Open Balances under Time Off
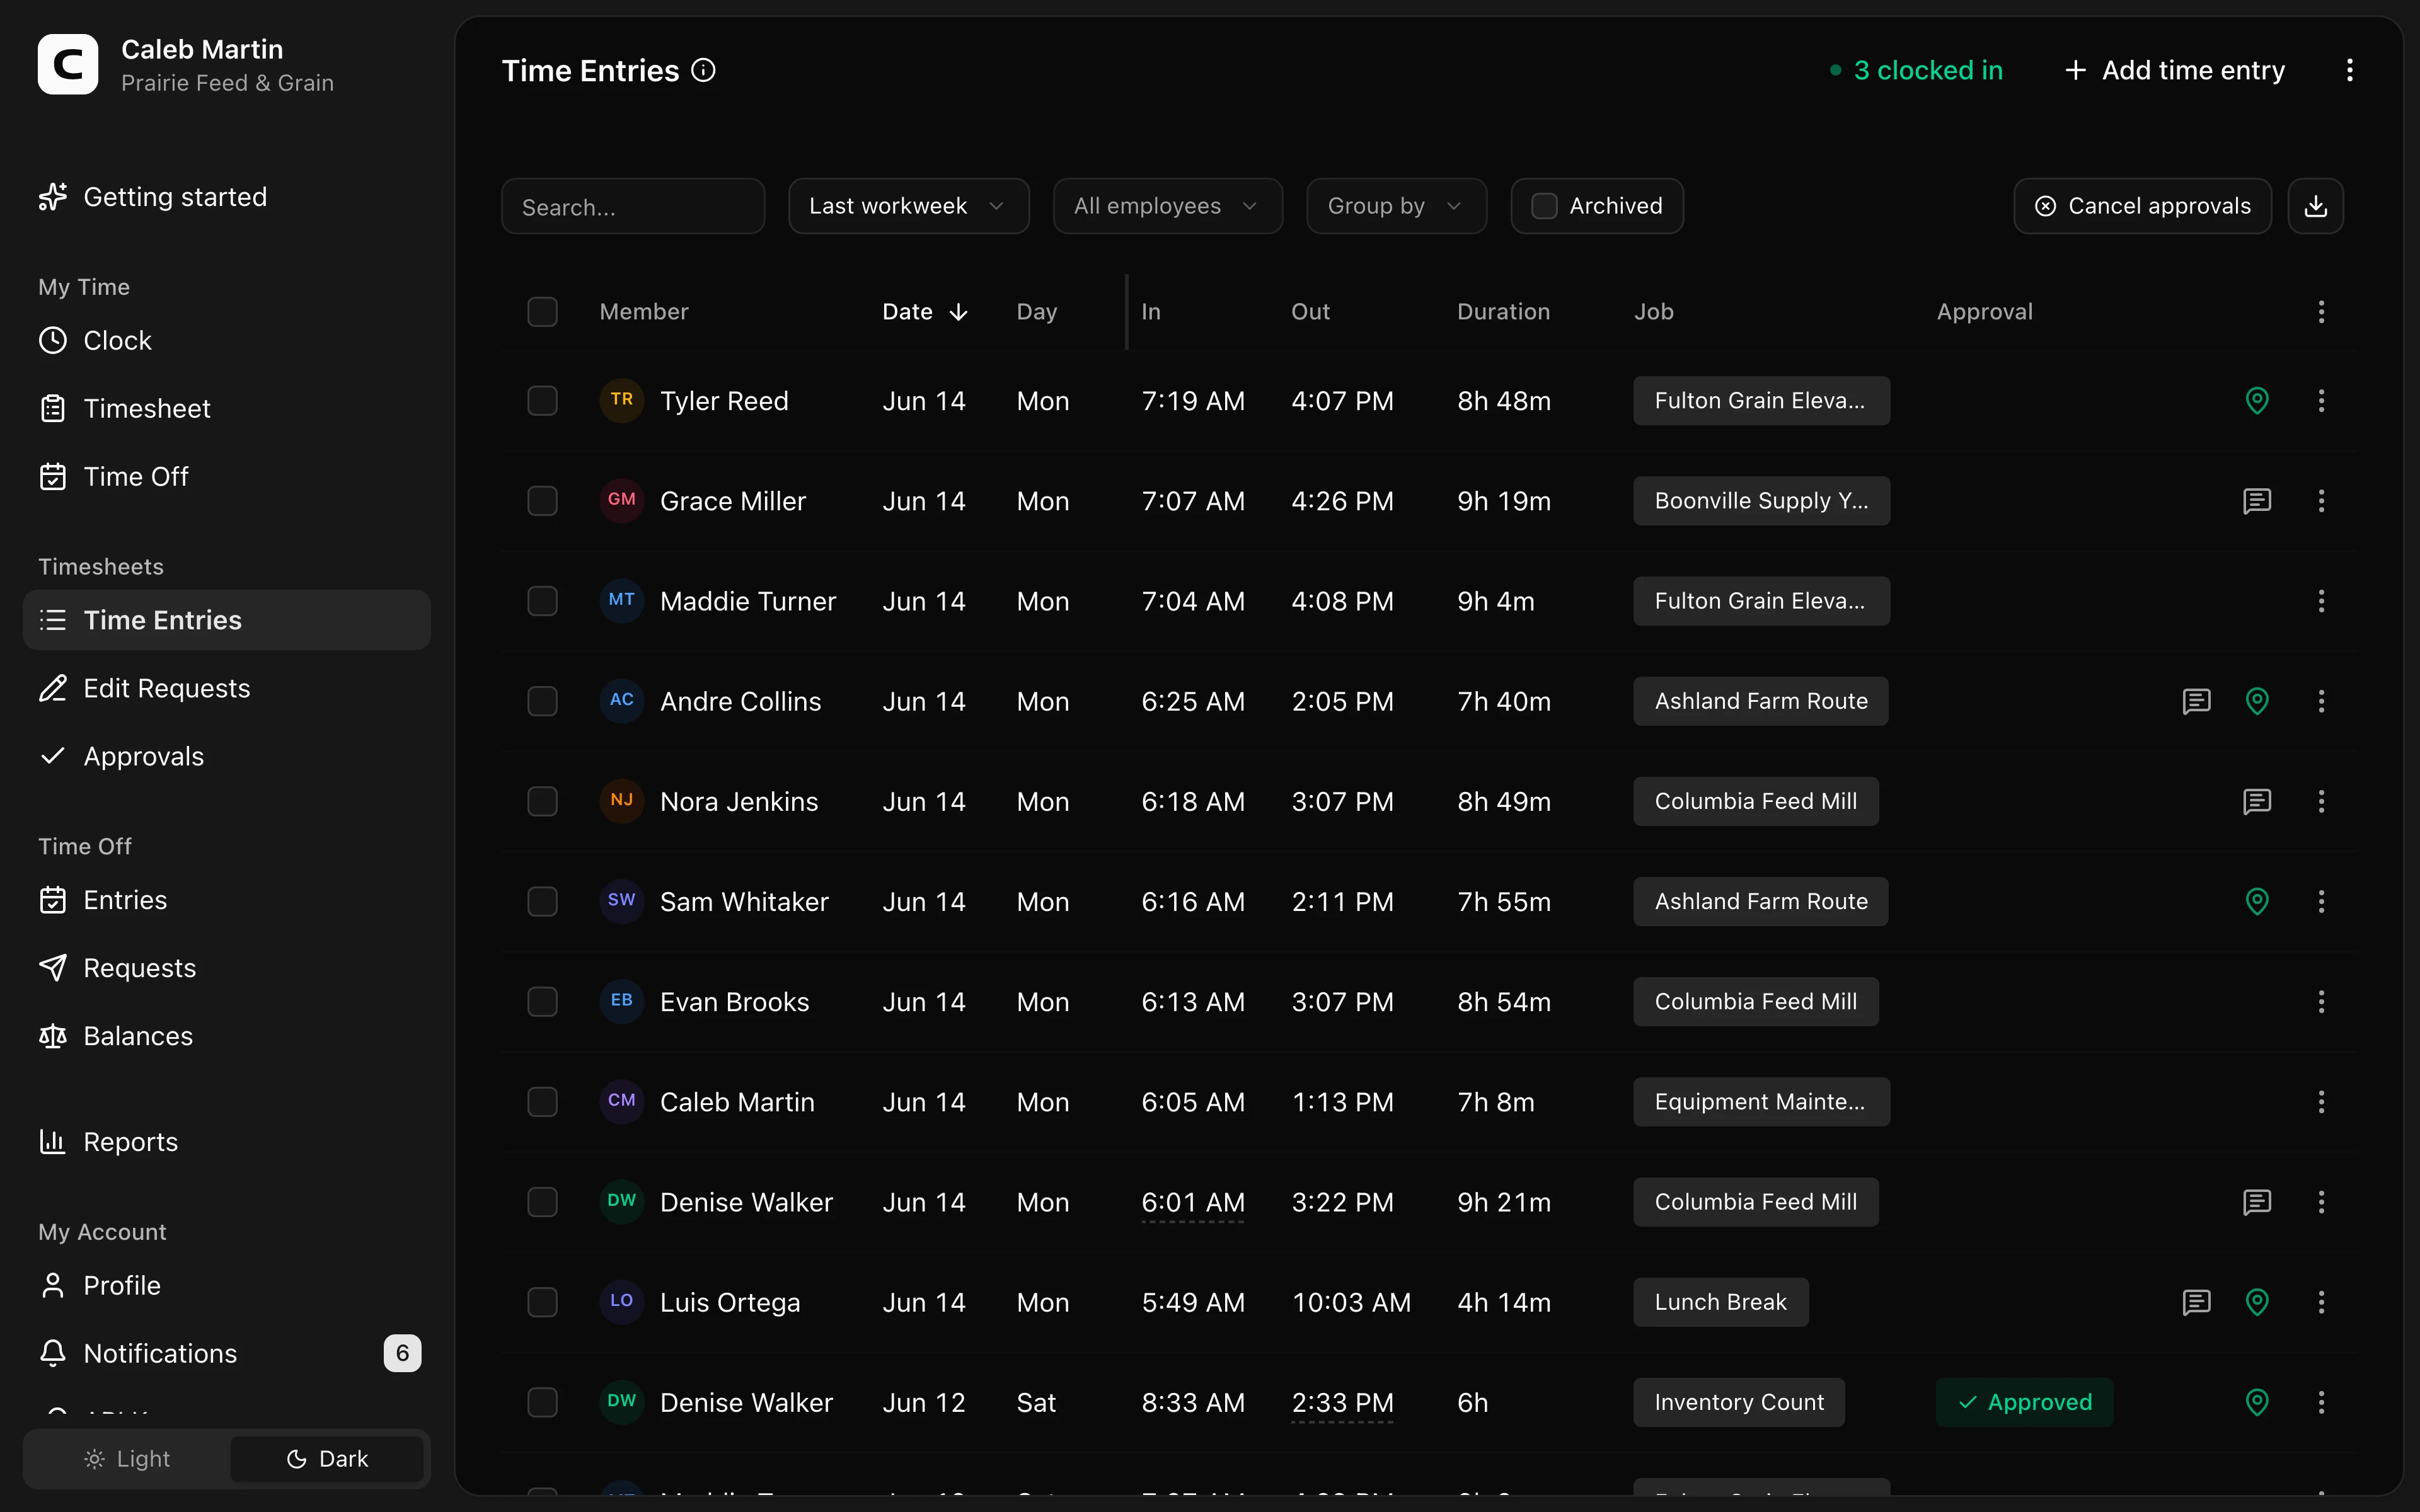Viewport: 2420px width, 1512px height. [x=226, y=1036]
